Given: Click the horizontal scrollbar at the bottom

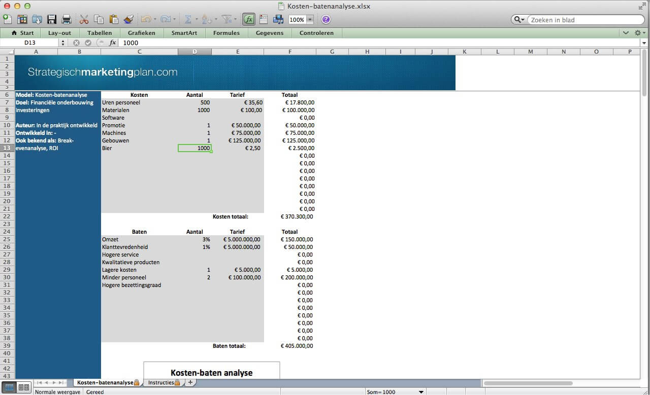Looking at the screenshot, I should click(528, 383).
